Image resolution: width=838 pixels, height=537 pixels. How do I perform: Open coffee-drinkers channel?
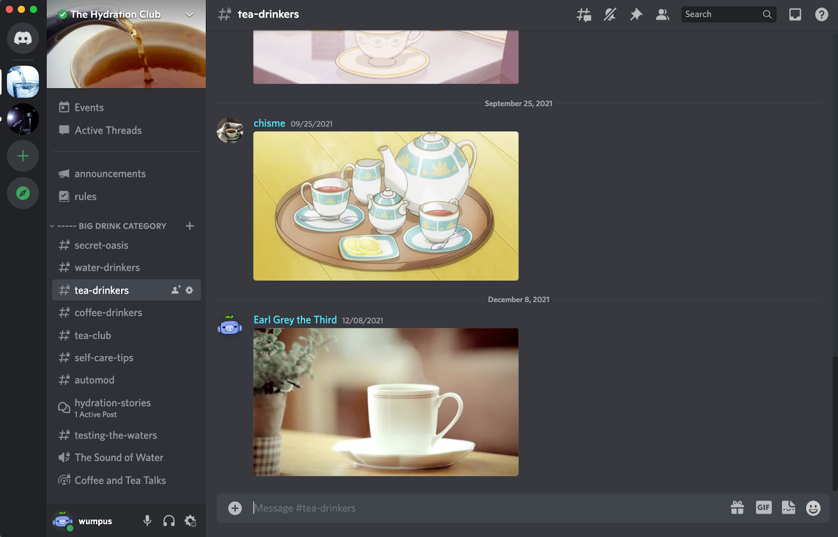coord(126,313)
